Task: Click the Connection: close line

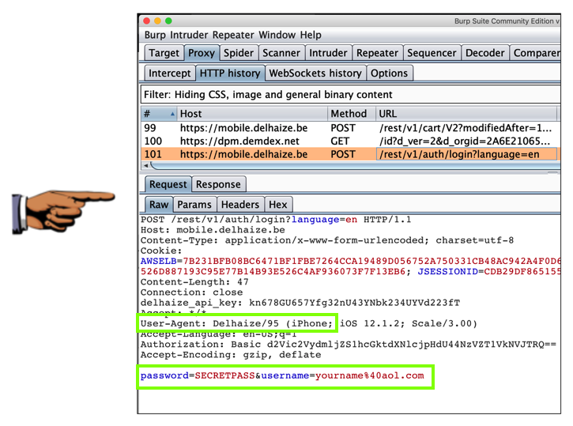Action: (191, 292)
